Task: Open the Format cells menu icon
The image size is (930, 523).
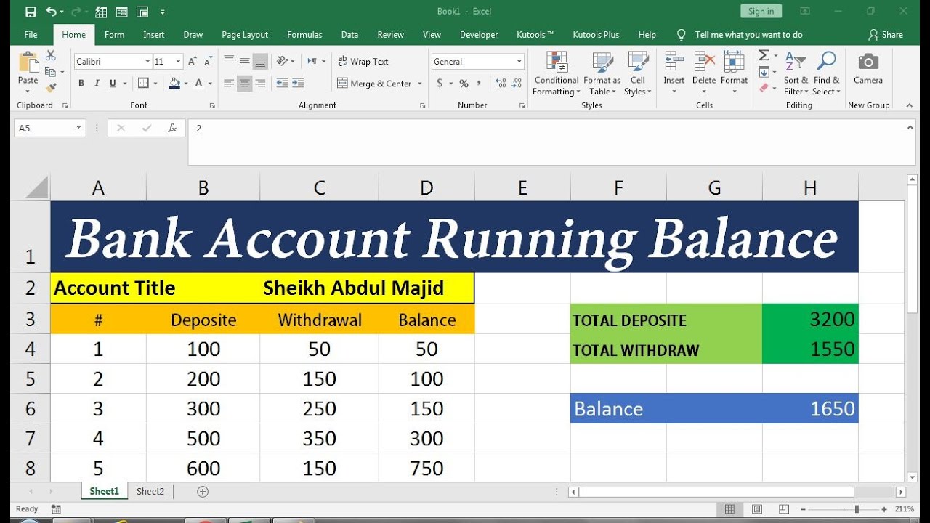Action: click(734, 61)
